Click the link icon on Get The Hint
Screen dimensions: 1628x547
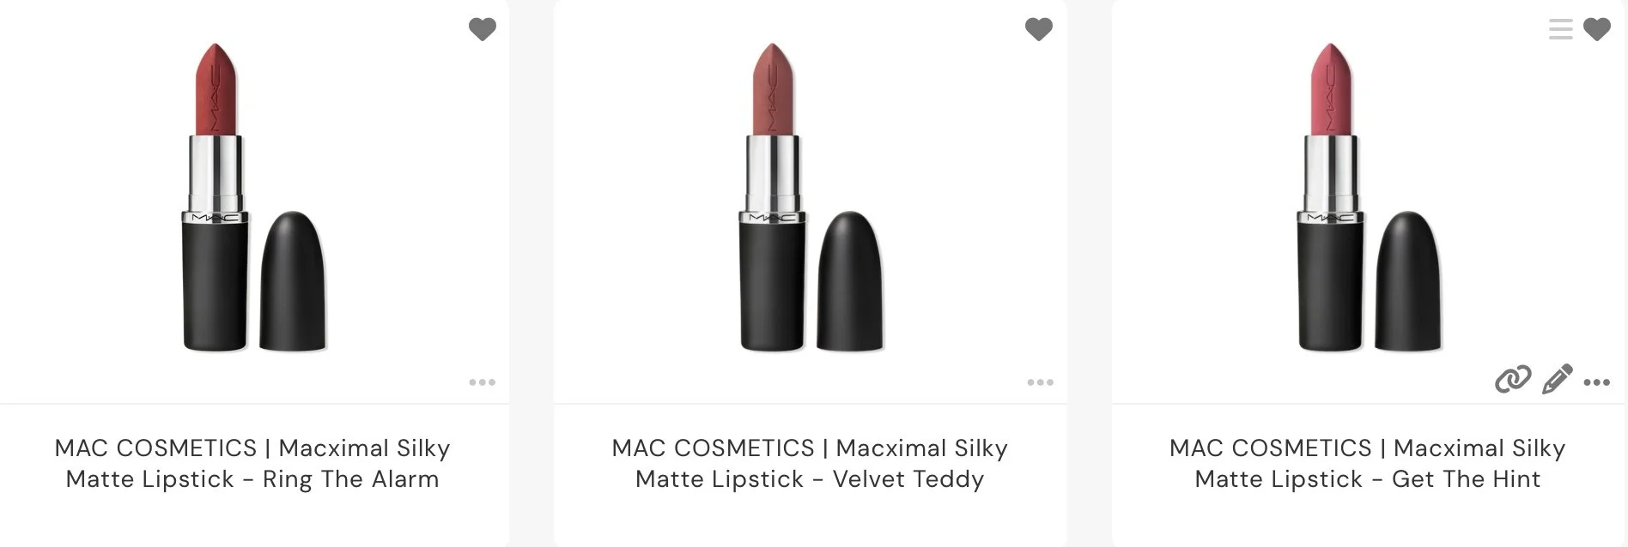(1513, 379)
